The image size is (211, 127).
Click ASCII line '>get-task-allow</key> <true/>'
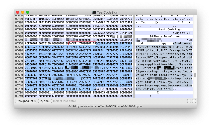(162, 82)
